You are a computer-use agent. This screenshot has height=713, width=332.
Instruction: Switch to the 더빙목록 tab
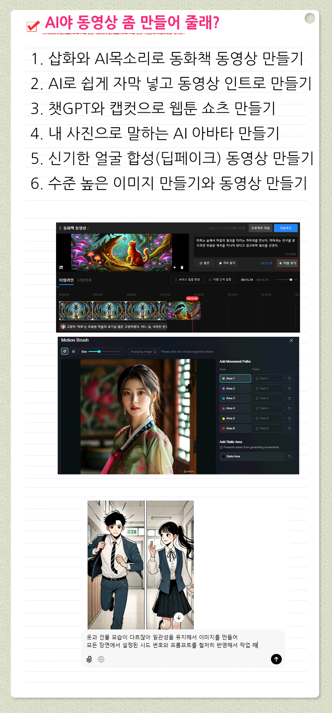point(85,280)
